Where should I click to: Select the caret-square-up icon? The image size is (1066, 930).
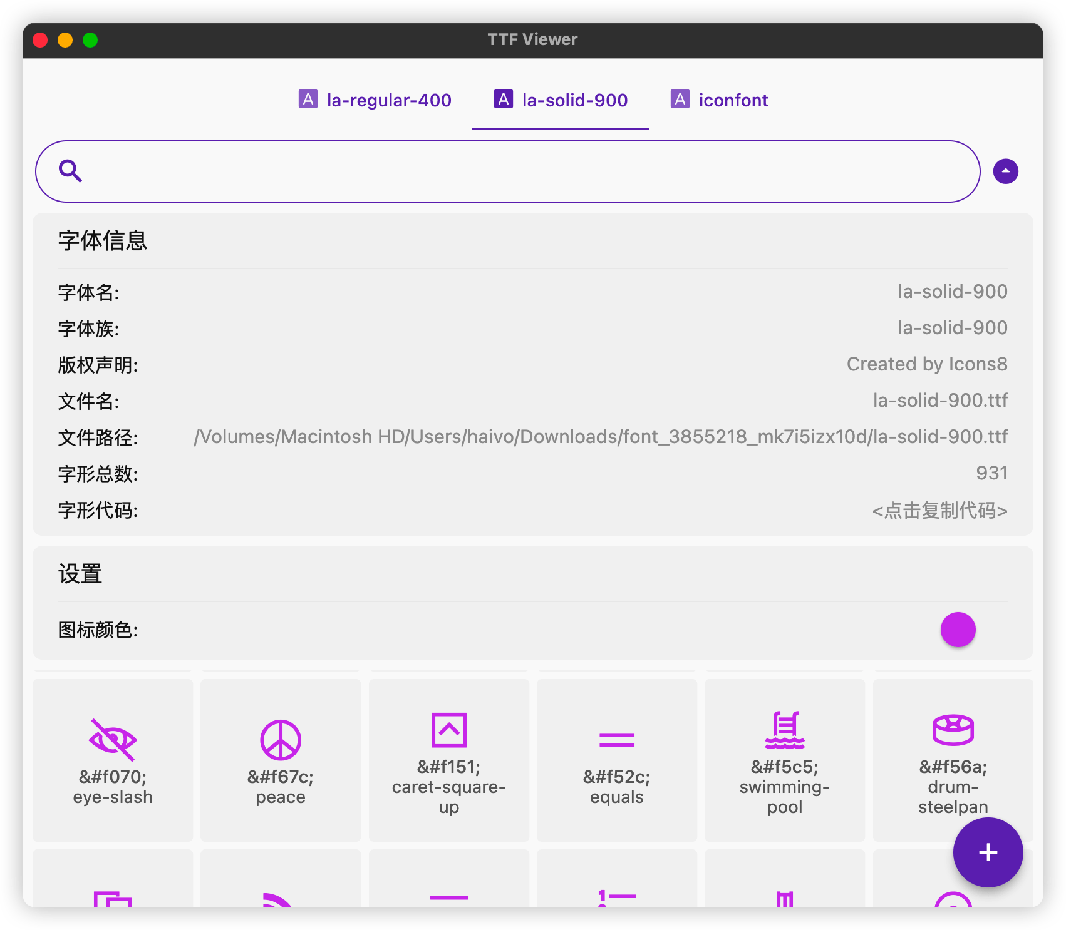coord(449,730)
